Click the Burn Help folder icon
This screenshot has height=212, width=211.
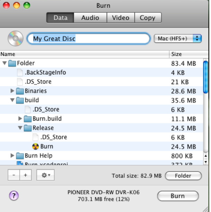(20, 156)
